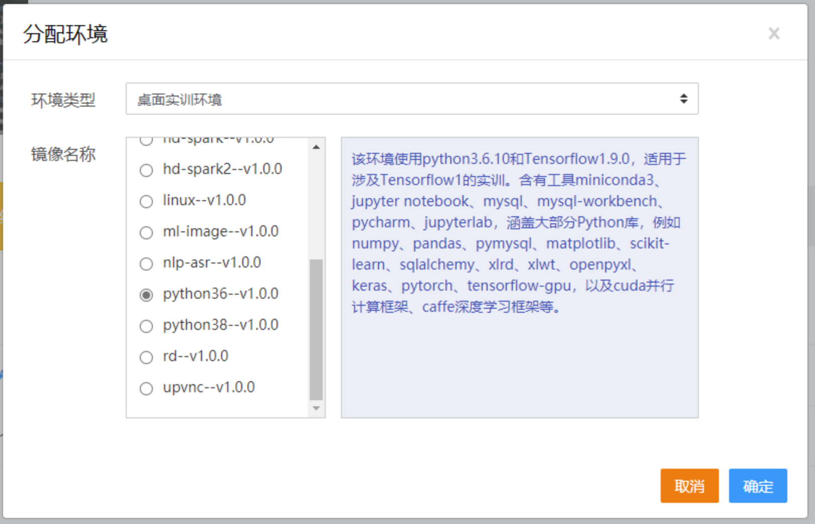The image size is (815, 524).
Task: Choose the rd--v1.0.0 image option
Action: click(x=146, y=358)
